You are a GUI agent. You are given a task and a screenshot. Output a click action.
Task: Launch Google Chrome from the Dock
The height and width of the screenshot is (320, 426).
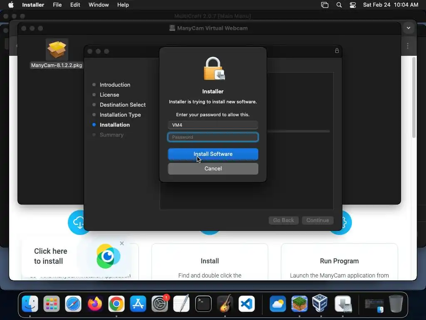tap(116, 304)
